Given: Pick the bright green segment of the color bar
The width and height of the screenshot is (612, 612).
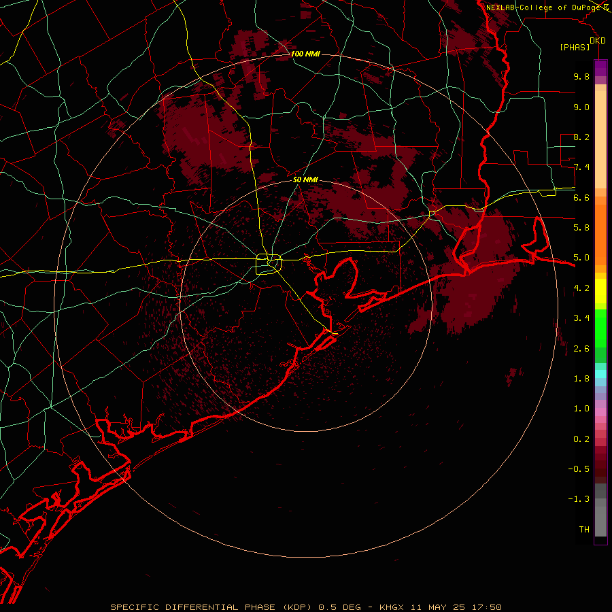Looking at the screenshot, I should coord(600,328).
